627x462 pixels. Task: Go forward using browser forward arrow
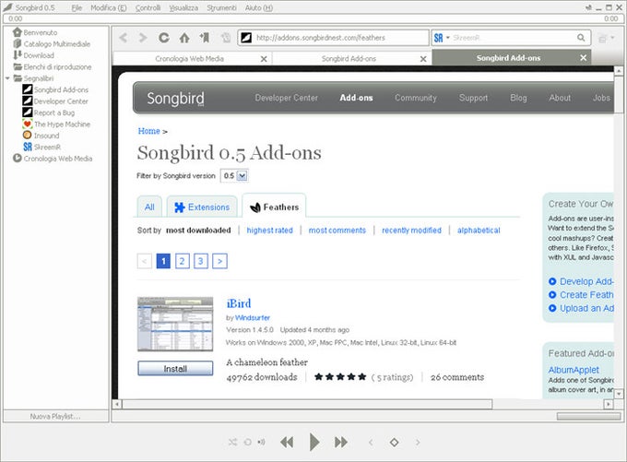[x=142, y=38]
